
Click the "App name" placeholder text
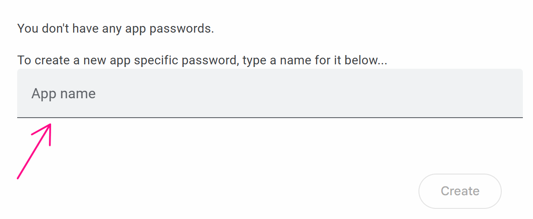(63, 94)
